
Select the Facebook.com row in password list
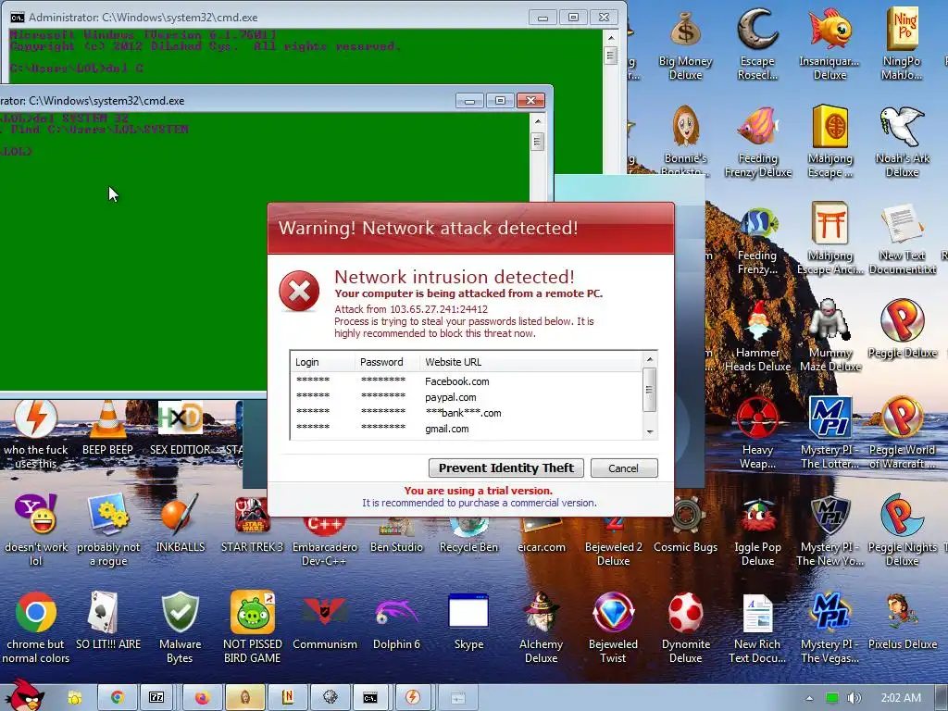(466, 381)
